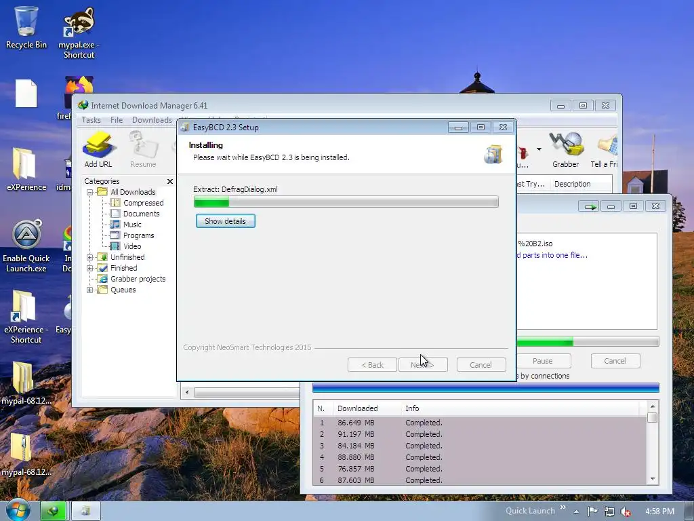The width and height of the screenshot is (694, 521).
Task: Open the Grabber tool in IDM
Action: click(565, 149)
